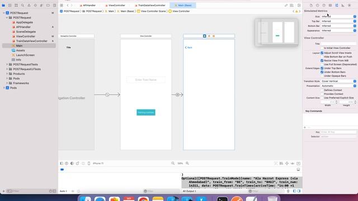
Task: Switch to the APIHandler editor tab
Action: [x=88, y=5]
